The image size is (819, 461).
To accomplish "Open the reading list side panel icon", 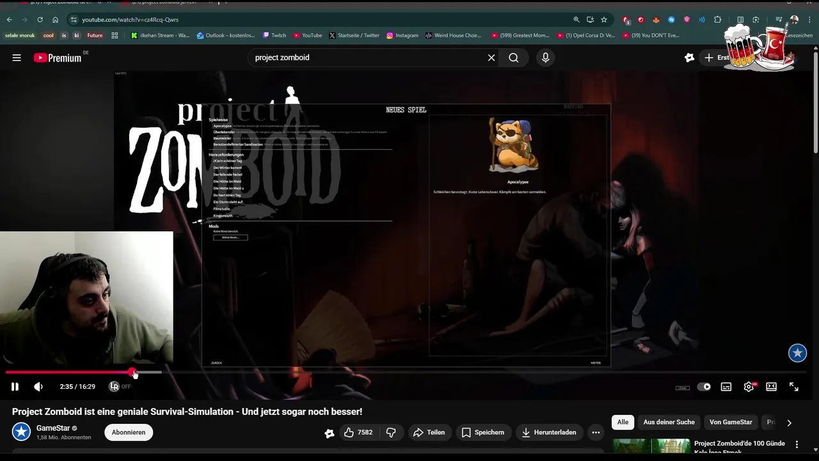I will coord(740,20).
